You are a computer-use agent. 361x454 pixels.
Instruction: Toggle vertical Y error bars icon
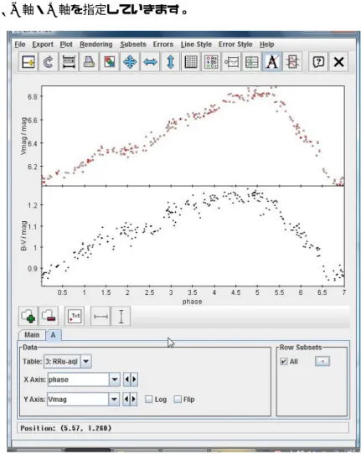(121, 316)
